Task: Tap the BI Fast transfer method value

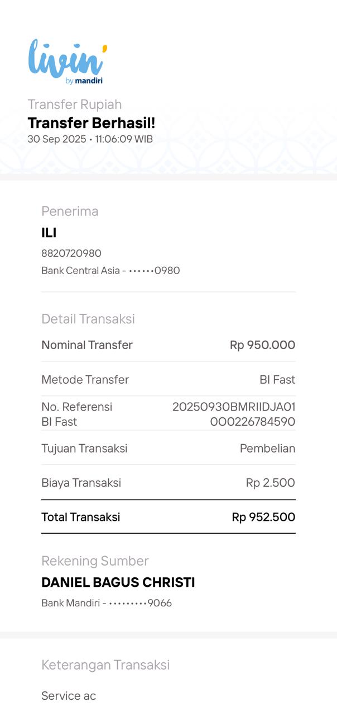Action: pyautogui.click(x=277, y=380)
